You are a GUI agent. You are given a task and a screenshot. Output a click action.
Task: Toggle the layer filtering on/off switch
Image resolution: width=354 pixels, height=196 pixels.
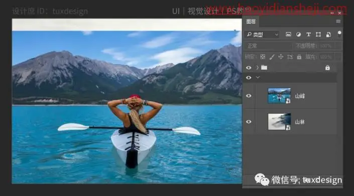click(339, 34)
